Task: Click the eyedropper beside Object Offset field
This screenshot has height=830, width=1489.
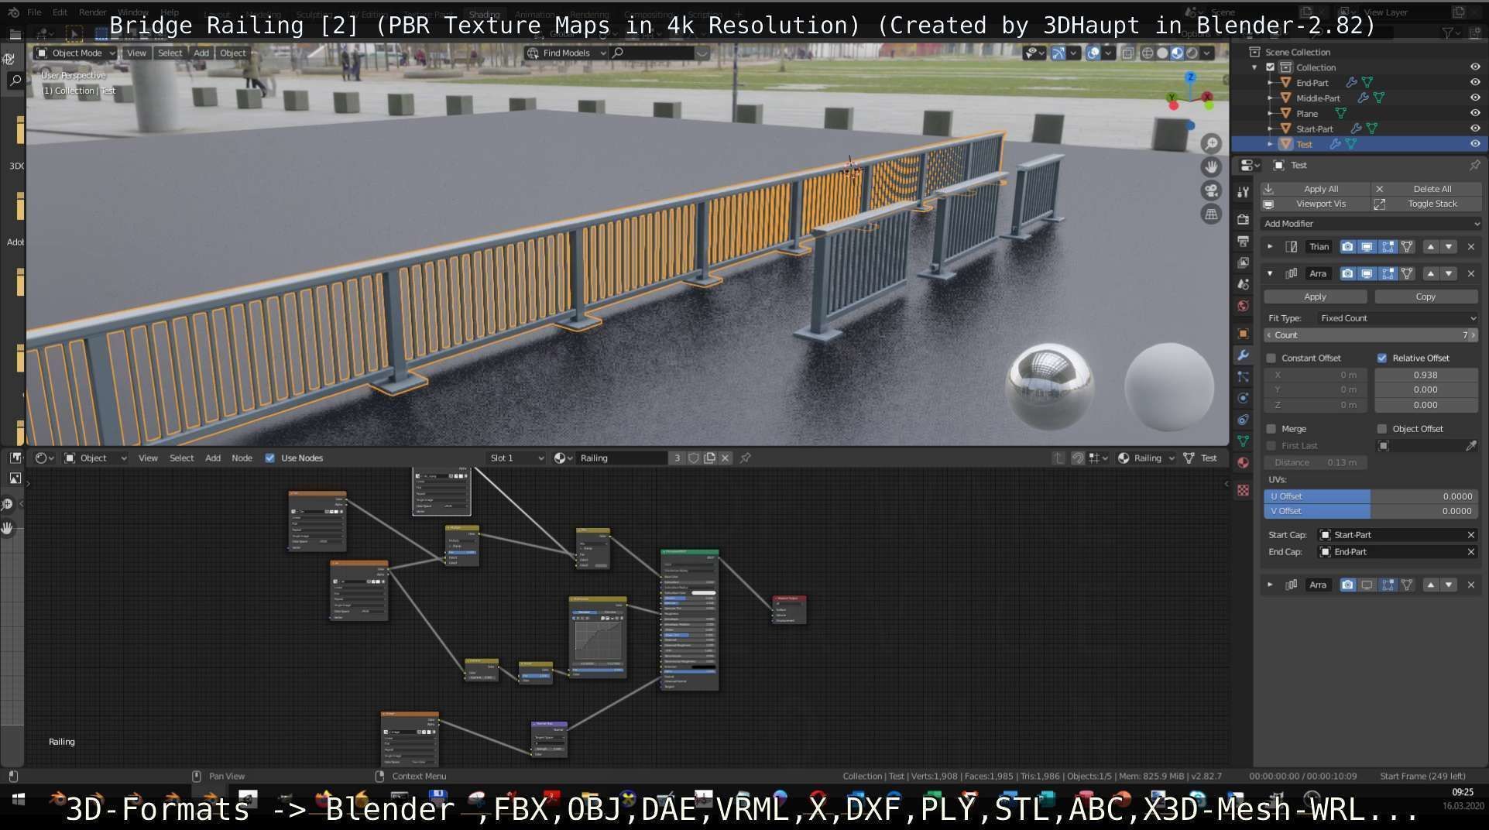Action: (x=1471, y=445)
